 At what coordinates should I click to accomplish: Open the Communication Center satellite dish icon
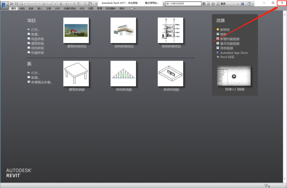pos(209,4)
